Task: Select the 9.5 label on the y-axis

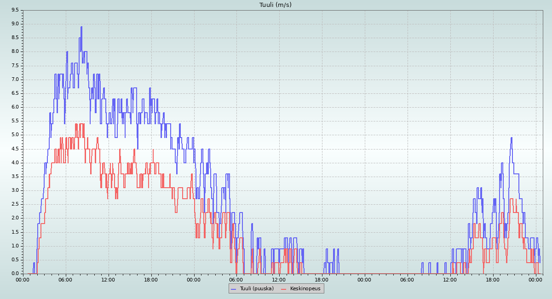Action: pos(15,10)
